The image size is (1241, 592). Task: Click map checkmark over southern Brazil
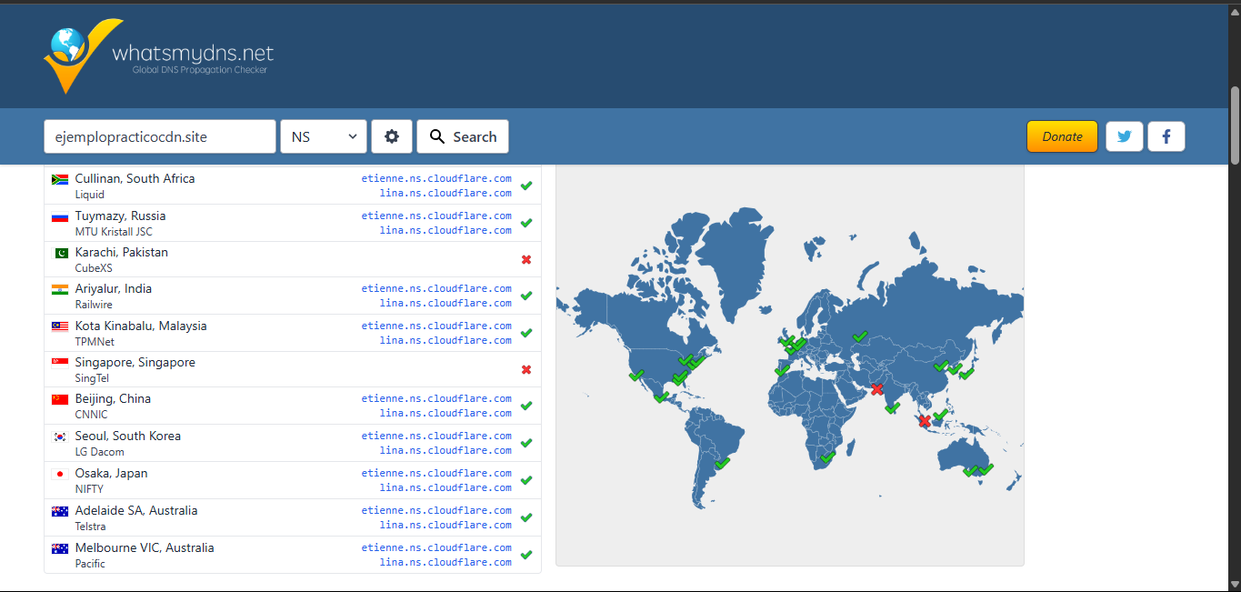722,463
